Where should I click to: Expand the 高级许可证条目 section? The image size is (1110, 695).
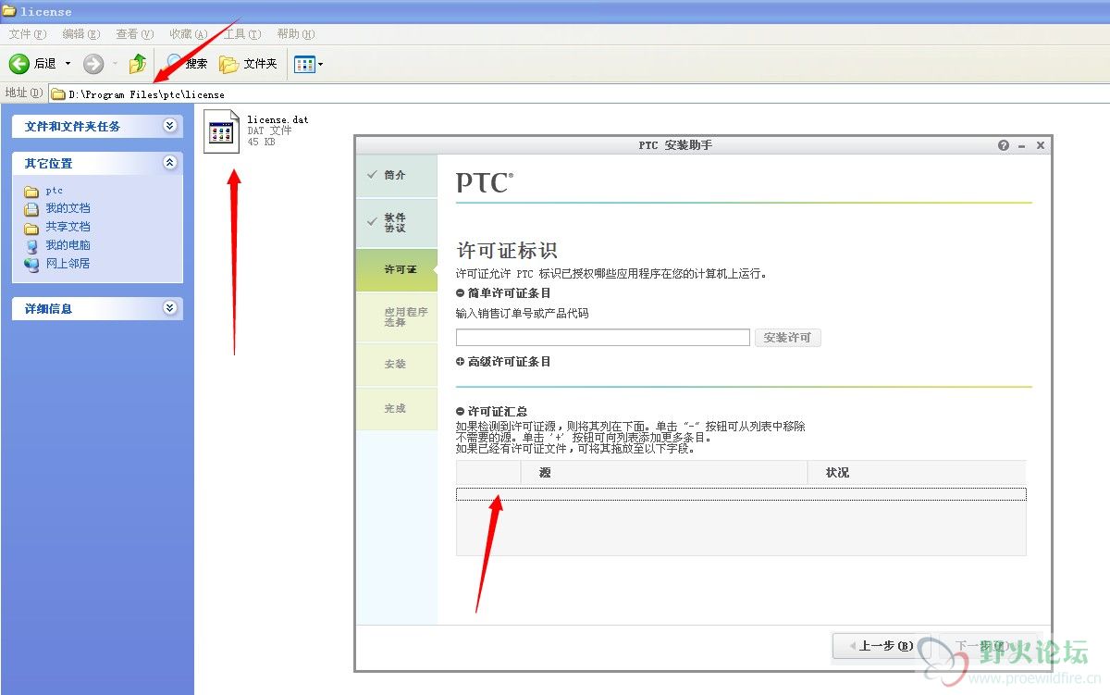tap(461, 362)
